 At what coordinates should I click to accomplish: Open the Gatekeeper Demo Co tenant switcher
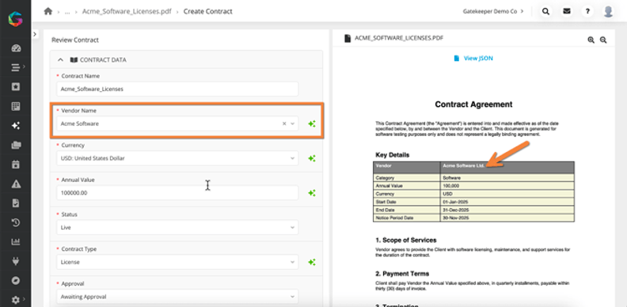pos(492,11)
